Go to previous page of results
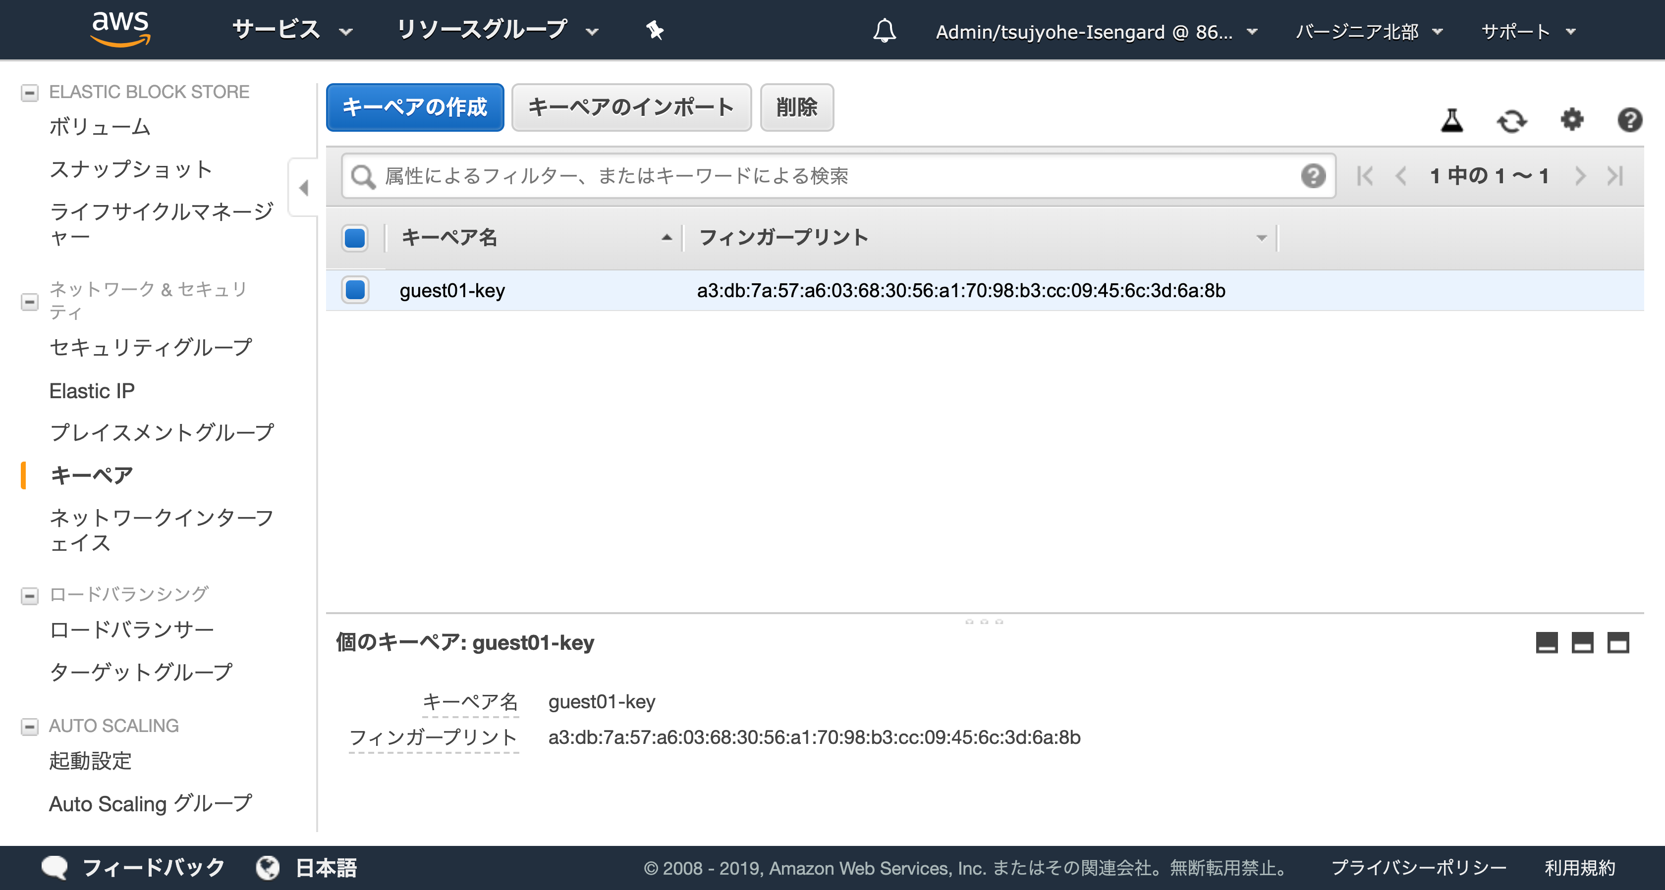The height and width of the screenshot is (890, 1665). click(1401, 176)
